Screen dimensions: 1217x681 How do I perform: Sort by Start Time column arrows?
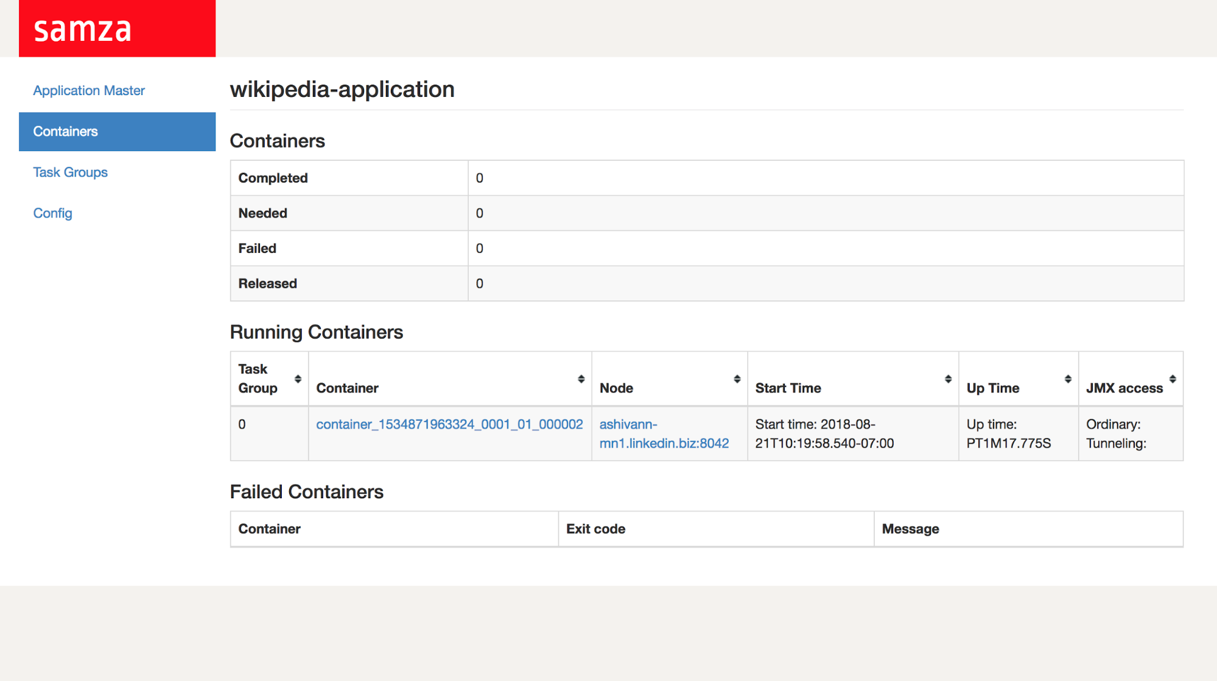coord(948,379)
